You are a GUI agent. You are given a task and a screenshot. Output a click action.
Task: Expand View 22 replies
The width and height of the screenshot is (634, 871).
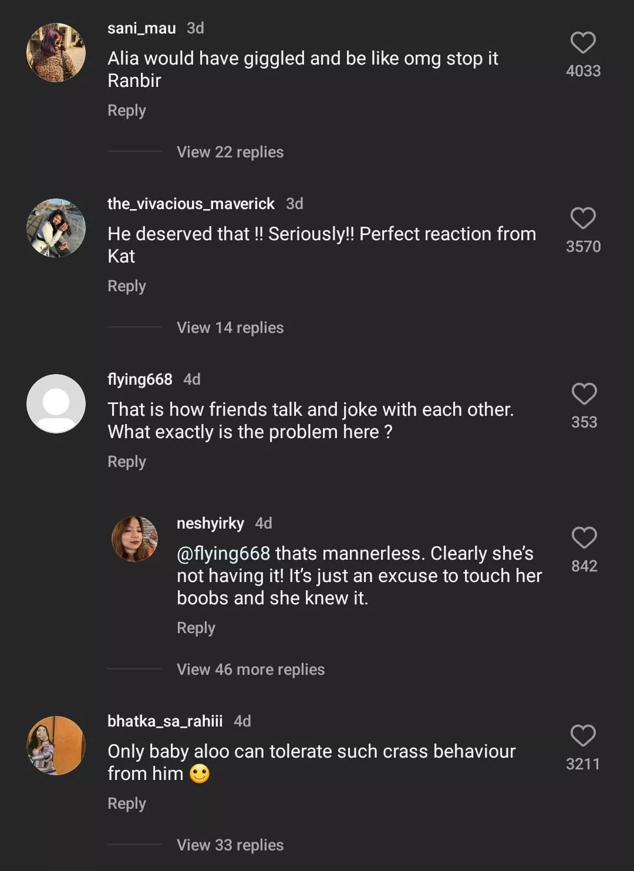230,152
